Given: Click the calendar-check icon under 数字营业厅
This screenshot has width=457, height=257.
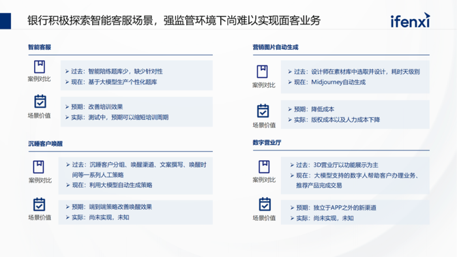Looking at the screenshot, I should tap(265, 205).
